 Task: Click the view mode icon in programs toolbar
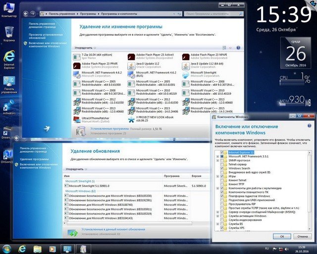pyautogui.click(x=224, y=48)
